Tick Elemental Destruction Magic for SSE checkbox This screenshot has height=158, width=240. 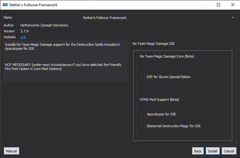point(143,126)
